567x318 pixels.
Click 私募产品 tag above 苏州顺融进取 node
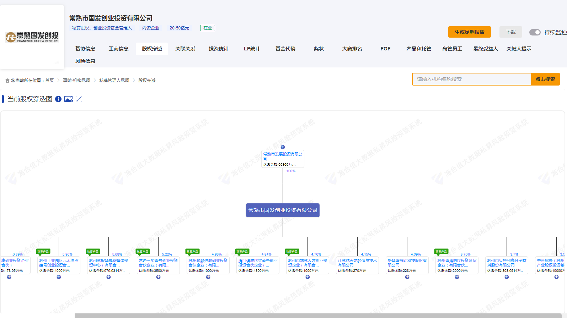[x=193, y=251]
